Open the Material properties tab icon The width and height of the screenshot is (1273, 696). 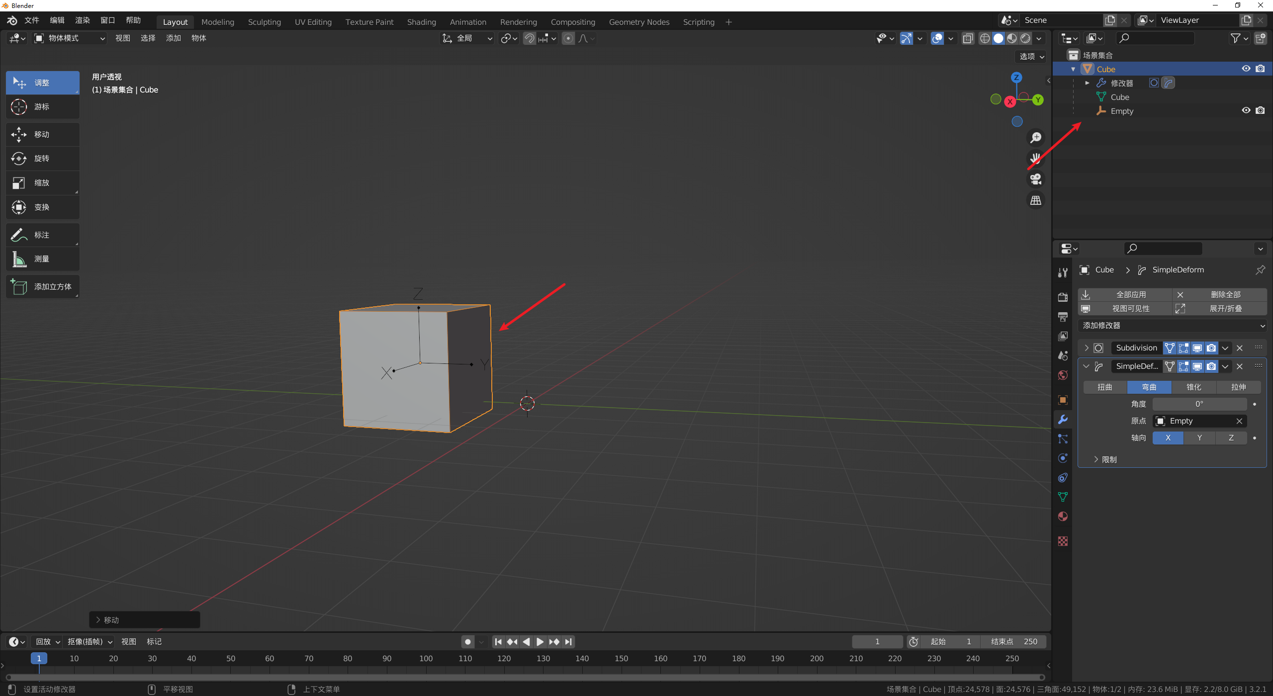tap(1063, 517)
